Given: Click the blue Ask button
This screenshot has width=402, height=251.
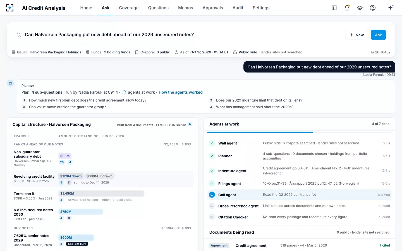Looking at the screenshot, I should tap(378, 35).
